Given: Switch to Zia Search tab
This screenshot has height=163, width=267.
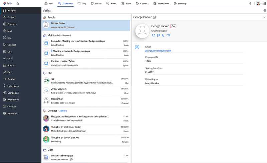Looking at the screenshot, I should pyautogui.click(x=65, y=3).
